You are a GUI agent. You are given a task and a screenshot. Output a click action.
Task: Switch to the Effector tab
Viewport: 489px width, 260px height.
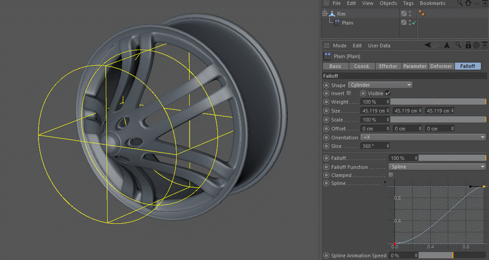click(x=388, y=66)
